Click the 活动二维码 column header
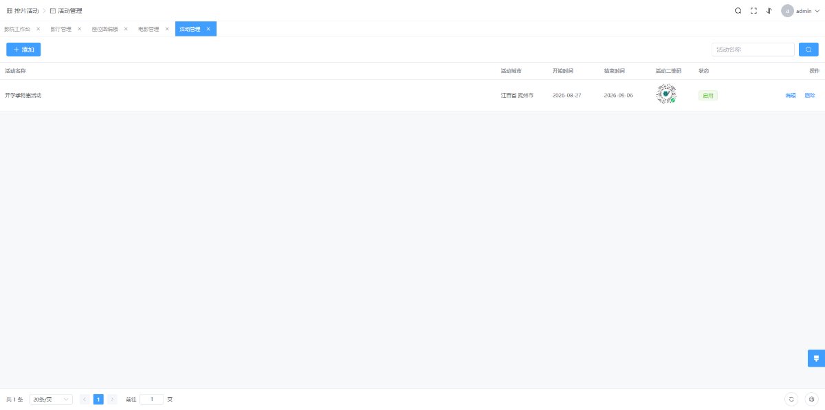 [x=668, y=71]
